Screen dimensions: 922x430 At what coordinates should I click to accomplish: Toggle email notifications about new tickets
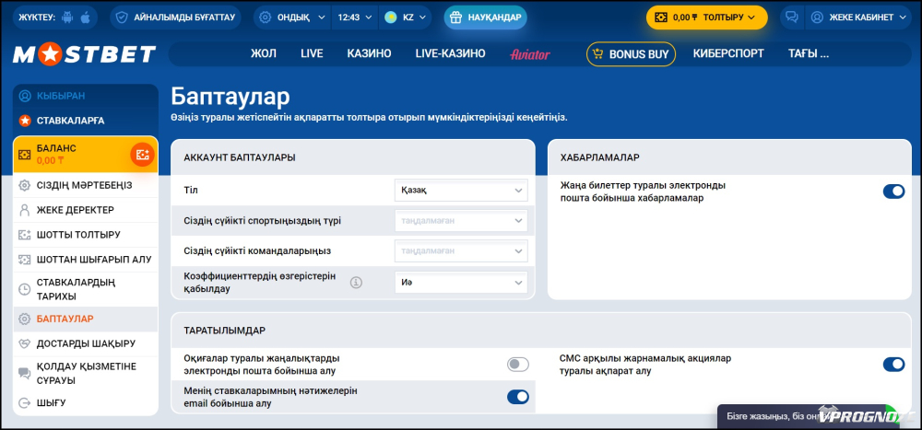tap(893, 191)
